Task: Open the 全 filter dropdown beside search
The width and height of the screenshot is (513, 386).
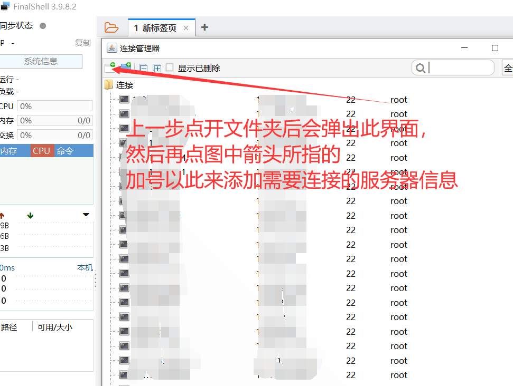Action: click(508, 68)
